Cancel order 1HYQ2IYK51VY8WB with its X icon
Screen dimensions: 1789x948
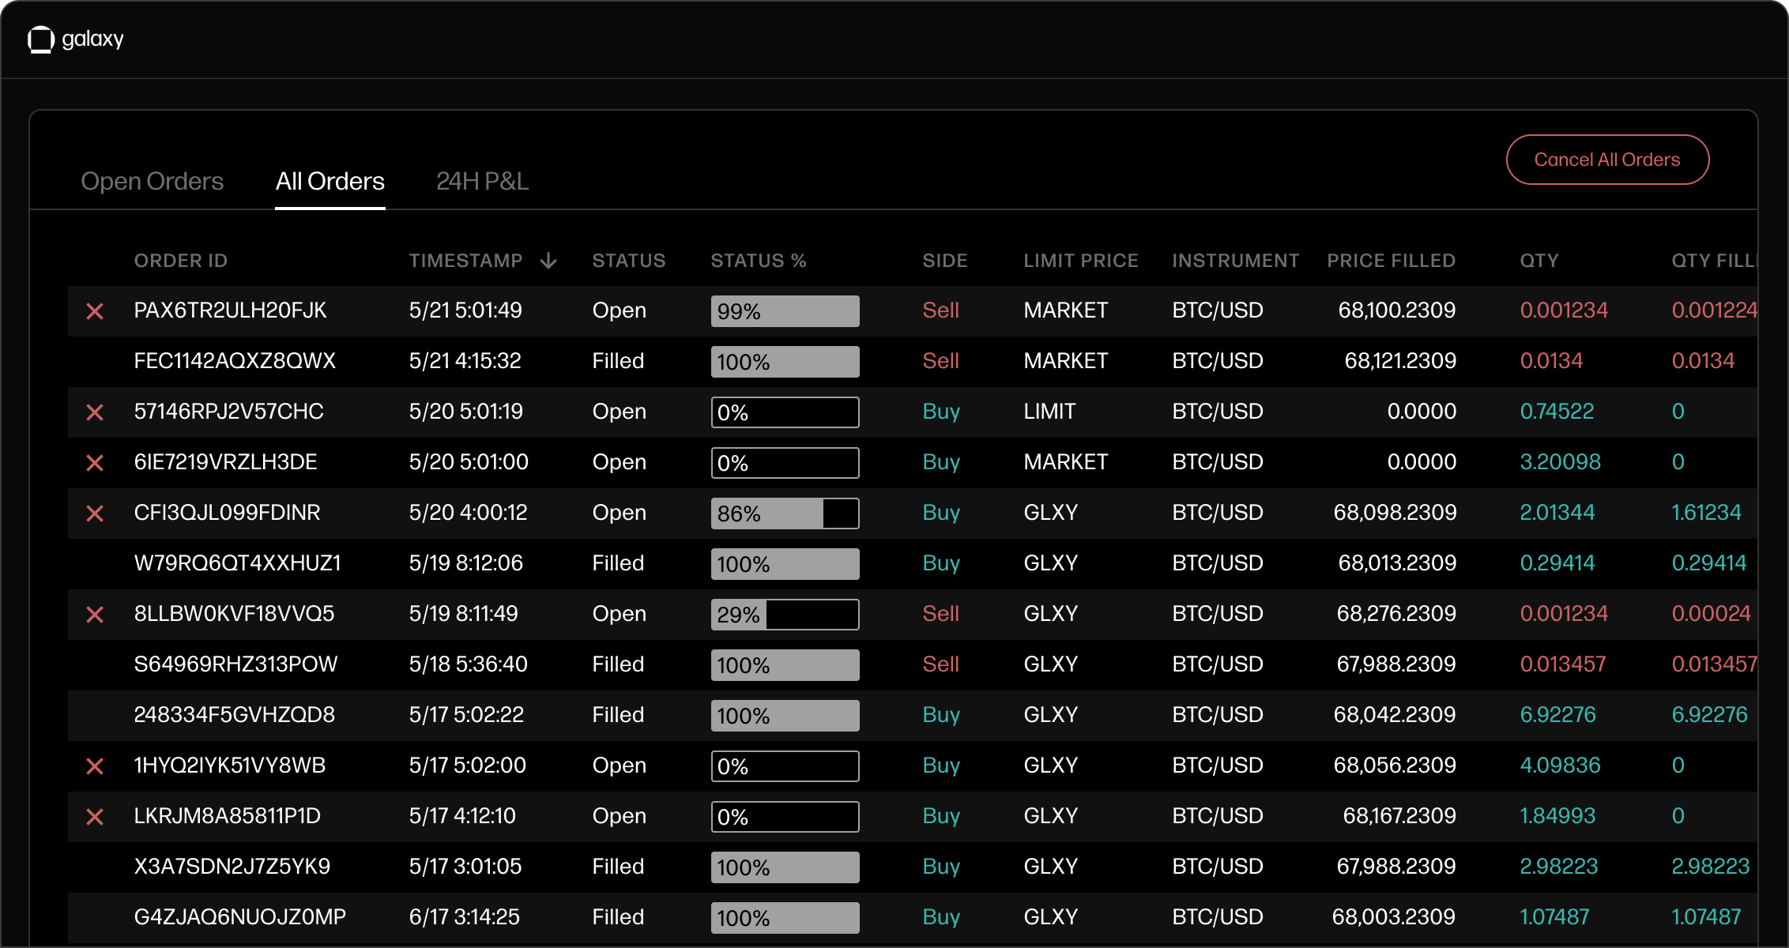(95, 766)
